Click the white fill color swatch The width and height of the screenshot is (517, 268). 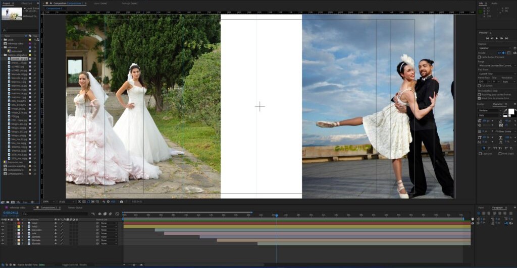pyautogui.click(x=511, y=111)
